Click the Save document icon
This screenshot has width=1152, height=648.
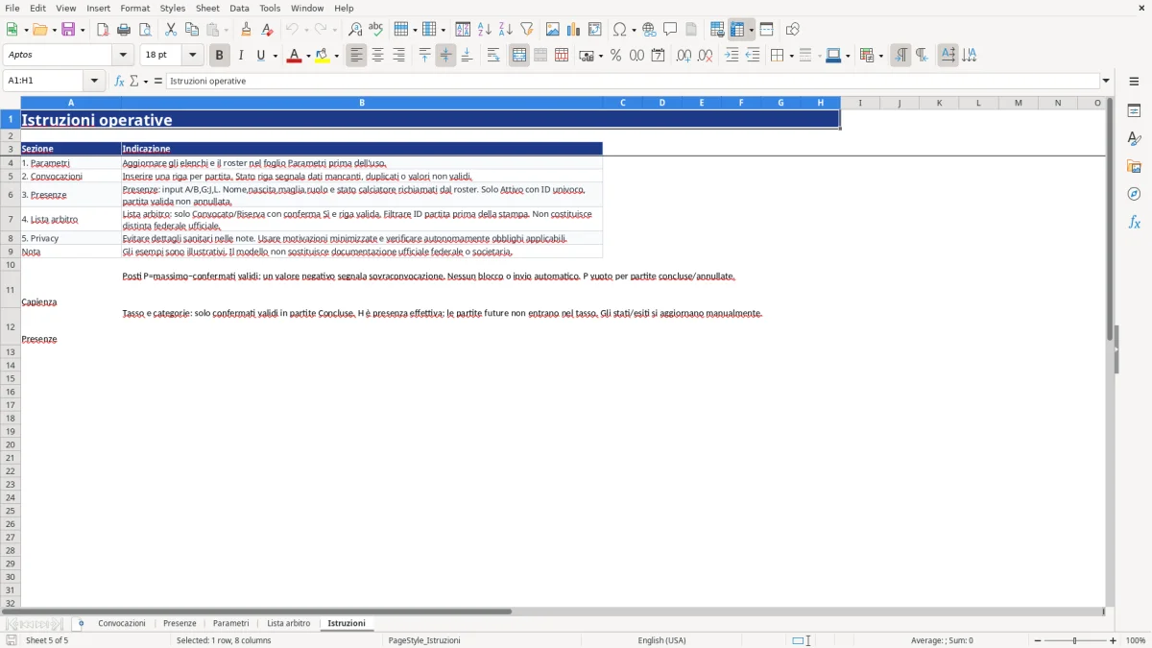pos(69,30)
